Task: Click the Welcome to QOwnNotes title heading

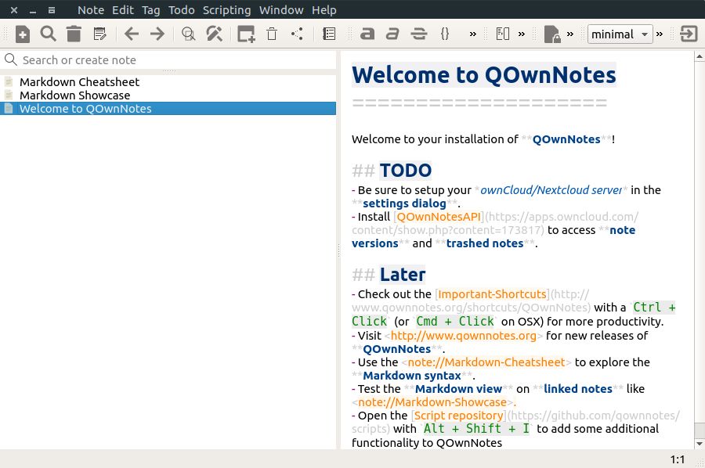Action: [x=484, y=74]
